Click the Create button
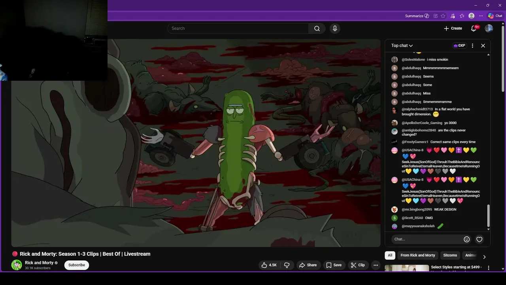 pos(453,28)
